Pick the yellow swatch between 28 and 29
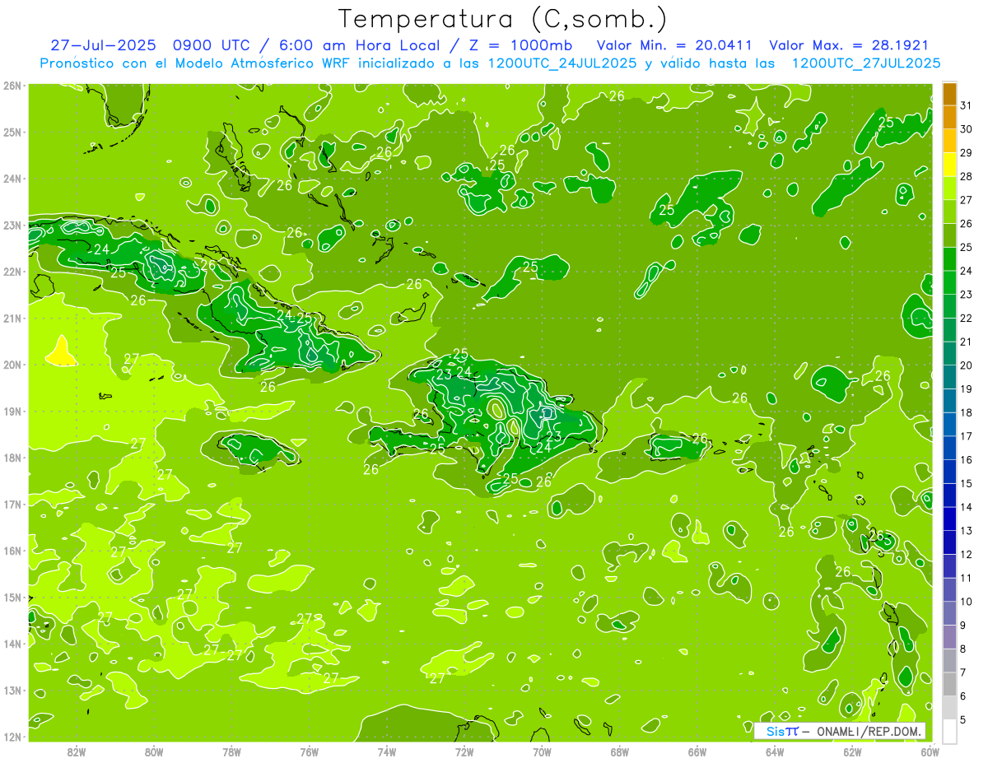 [x=949, y=165]
